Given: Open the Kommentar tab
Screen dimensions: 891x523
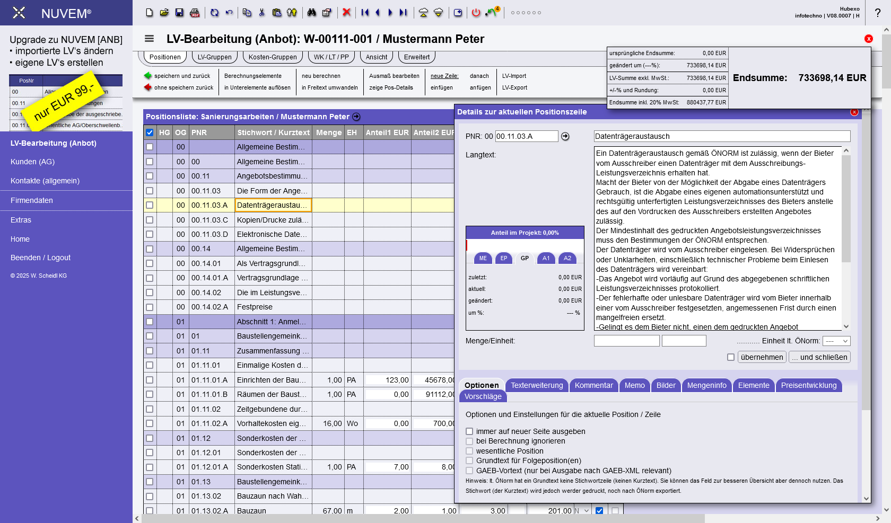Looking at the screenshot, I should tap(593, 385).
